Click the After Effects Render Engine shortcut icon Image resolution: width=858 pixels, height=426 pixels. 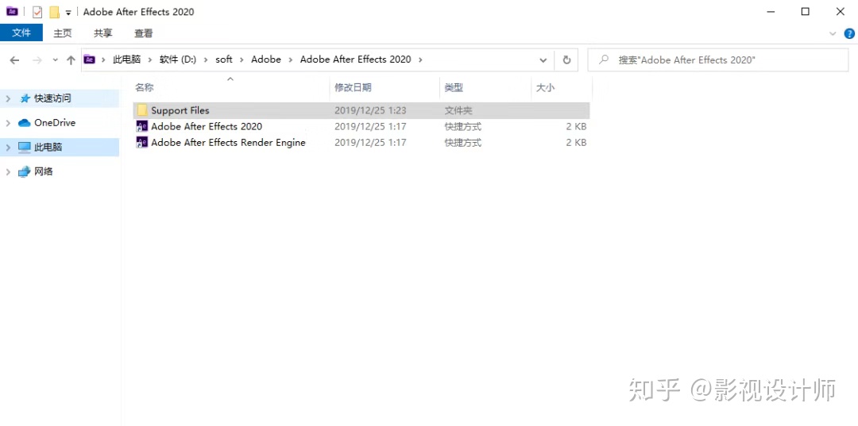(x=142, y=143)
